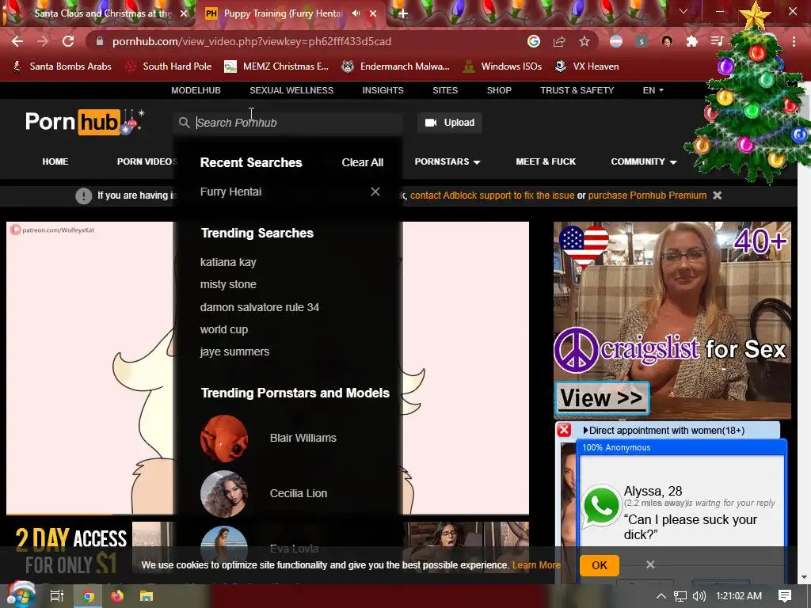Select recent search "Furry Hentai"
This screenshot has width=811, height=608.
tap(230, 192)
